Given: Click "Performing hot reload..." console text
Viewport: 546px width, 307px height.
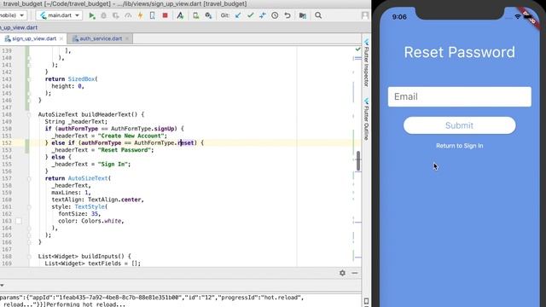Looking at the screenshot, I should 85,304.
